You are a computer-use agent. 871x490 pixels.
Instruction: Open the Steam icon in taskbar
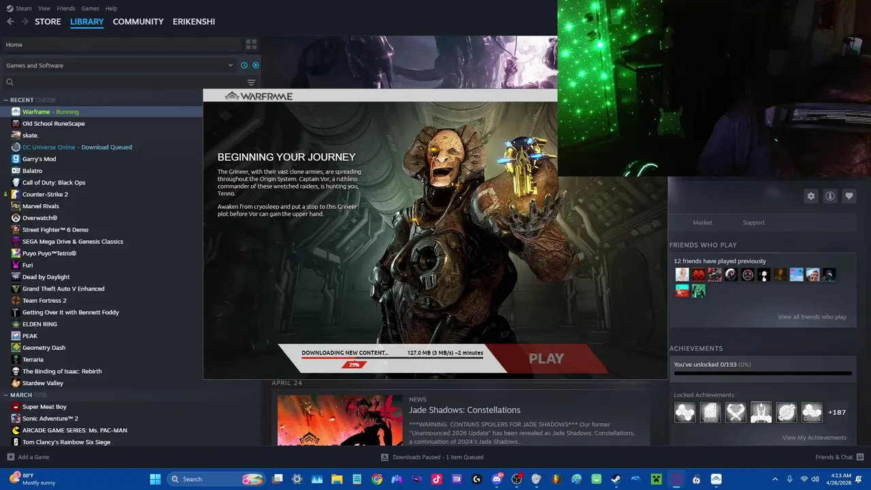[x=617, y=479]
